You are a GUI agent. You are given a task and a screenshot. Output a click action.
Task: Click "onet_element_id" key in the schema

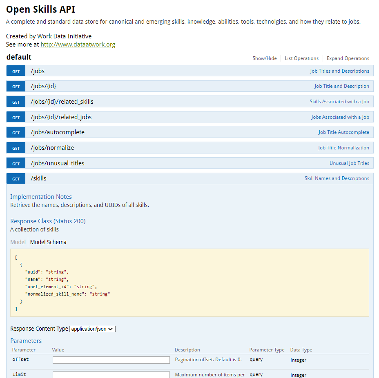tap(47, 287)
